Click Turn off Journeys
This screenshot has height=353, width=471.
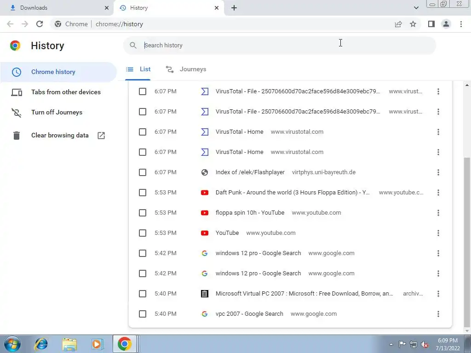coord(58,112)
